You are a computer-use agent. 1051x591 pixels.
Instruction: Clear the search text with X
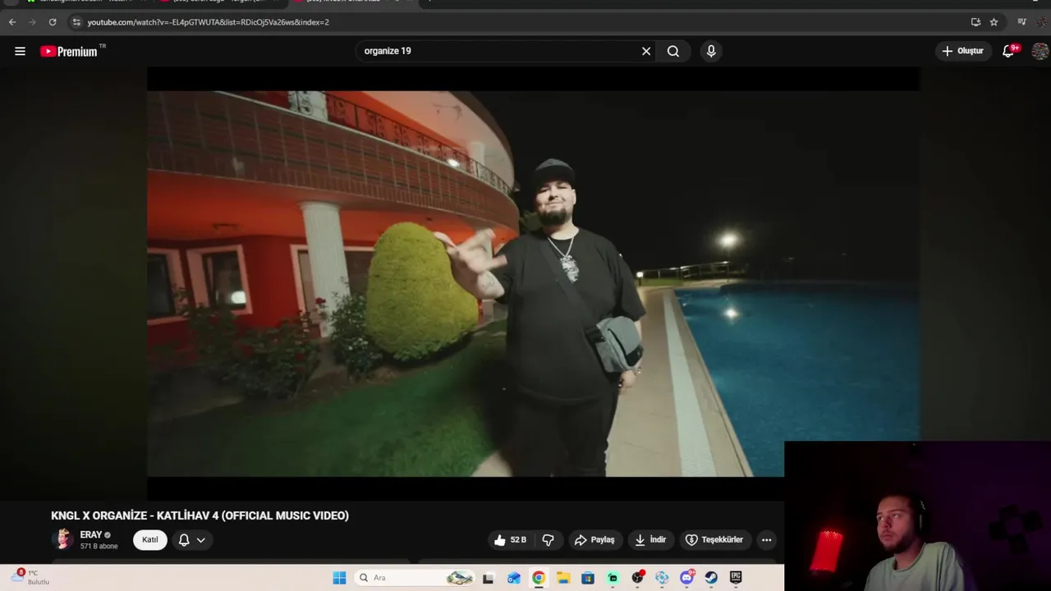point(646,51)
